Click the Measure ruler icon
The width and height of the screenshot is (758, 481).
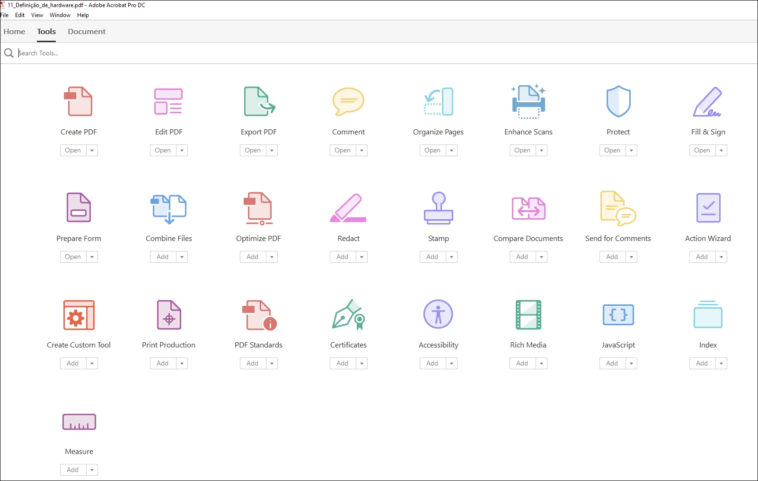pyautogui.click(x=79, y=422)
